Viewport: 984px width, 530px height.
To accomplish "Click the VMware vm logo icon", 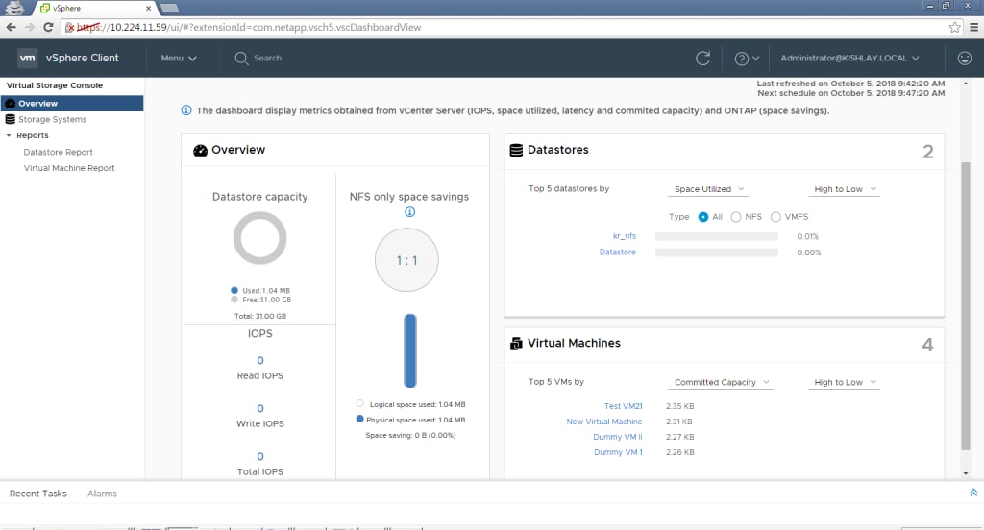I will point(28,58).
